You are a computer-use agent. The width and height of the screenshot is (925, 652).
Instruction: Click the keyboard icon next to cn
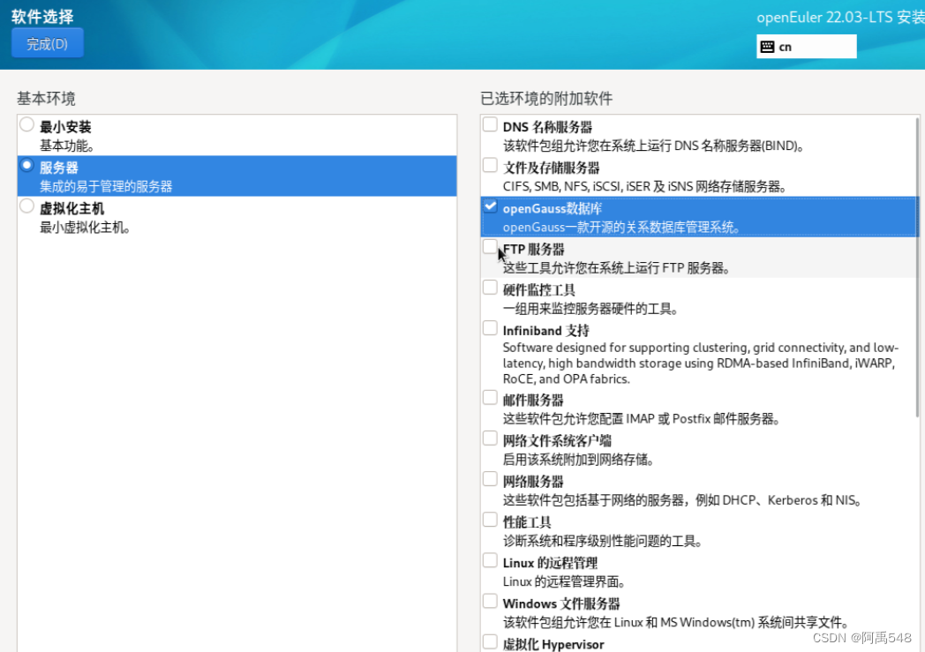(x=770, y=46)
